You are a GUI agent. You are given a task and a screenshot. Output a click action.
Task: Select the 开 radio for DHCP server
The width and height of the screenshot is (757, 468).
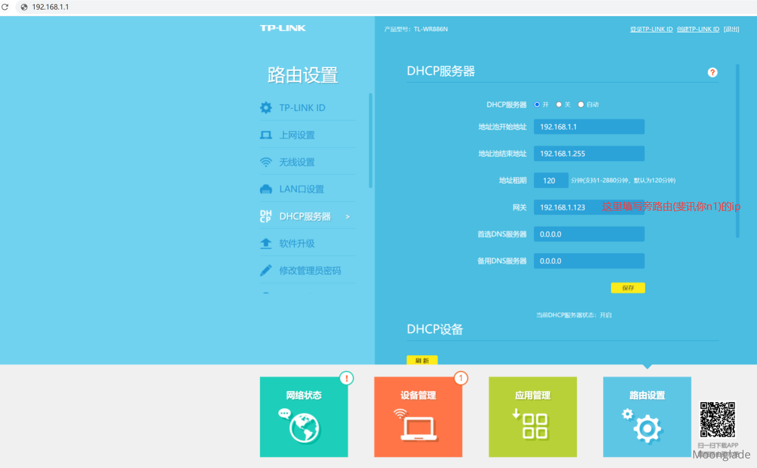coord(537,104)
